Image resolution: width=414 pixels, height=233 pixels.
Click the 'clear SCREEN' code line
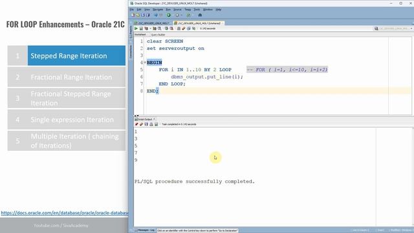pyautogui.click(x=165, y=41)
